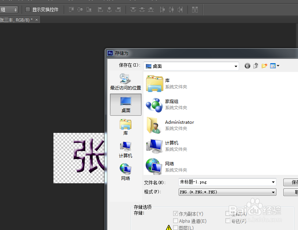298x230 pixels.
Task: Open the 文件名 dropdown arrow
Action: (x=273, y=182)
